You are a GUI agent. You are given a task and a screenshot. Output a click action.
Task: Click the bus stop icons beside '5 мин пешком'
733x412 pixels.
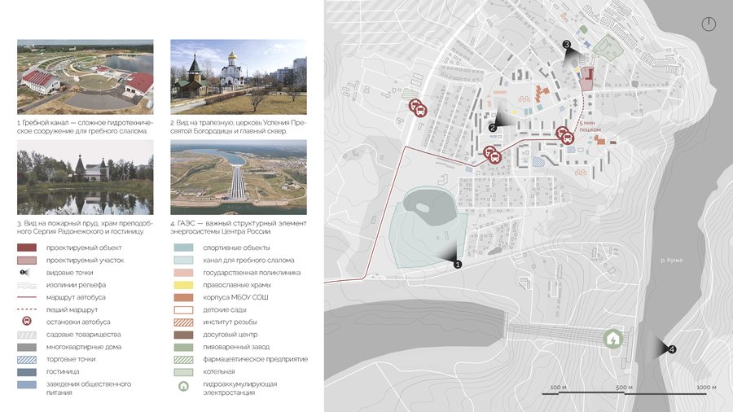pyautogui.click(x=564, y=135)
